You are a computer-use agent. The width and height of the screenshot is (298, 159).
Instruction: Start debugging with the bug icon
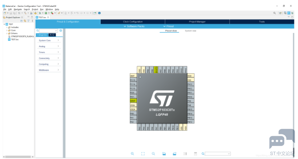pyautogui.click(x=40, y=13)
